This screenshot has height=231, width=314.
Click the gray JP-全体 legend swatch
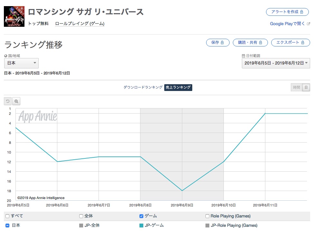click(x=81, y=226)
